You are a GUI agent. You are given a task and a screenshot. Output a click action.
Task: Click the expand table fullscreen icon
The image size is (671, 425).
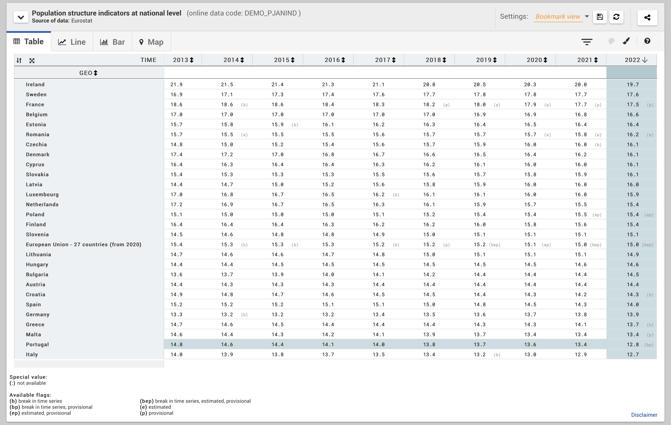32,60
